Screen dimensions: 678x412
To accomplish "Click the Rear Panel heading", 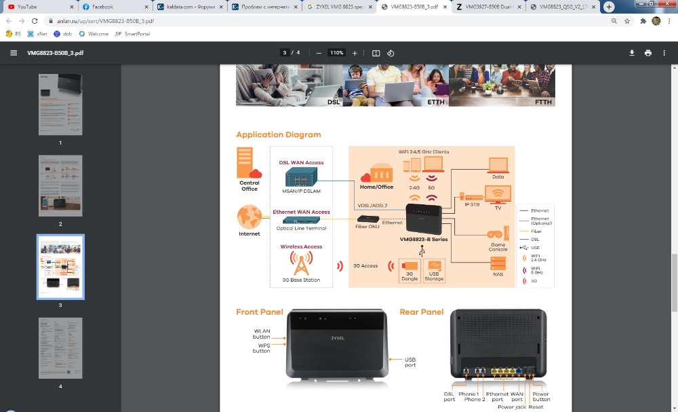I will tap(422, 312).
